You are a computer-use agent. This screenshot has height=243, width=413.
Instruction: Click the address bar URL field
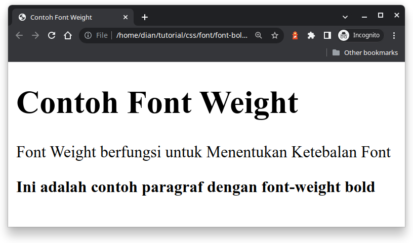tap(182, 35)
